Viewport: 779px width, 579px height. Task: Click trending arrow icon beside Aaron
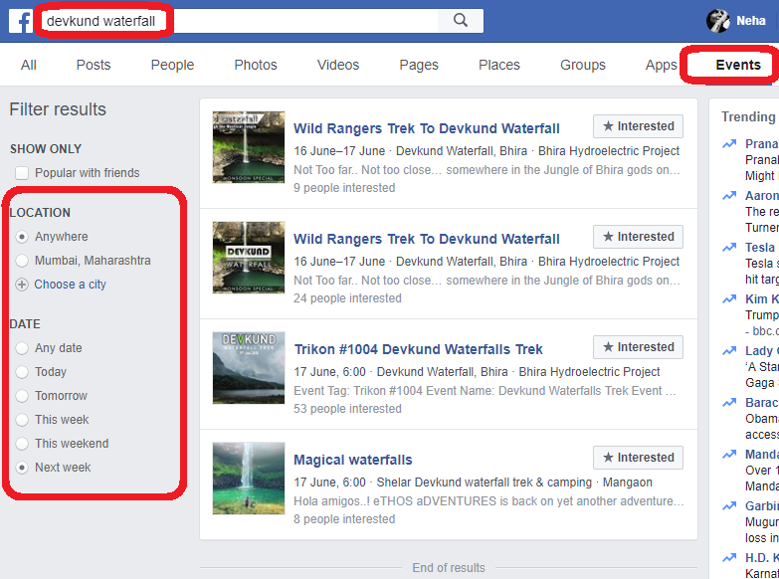tap(729, 196)
